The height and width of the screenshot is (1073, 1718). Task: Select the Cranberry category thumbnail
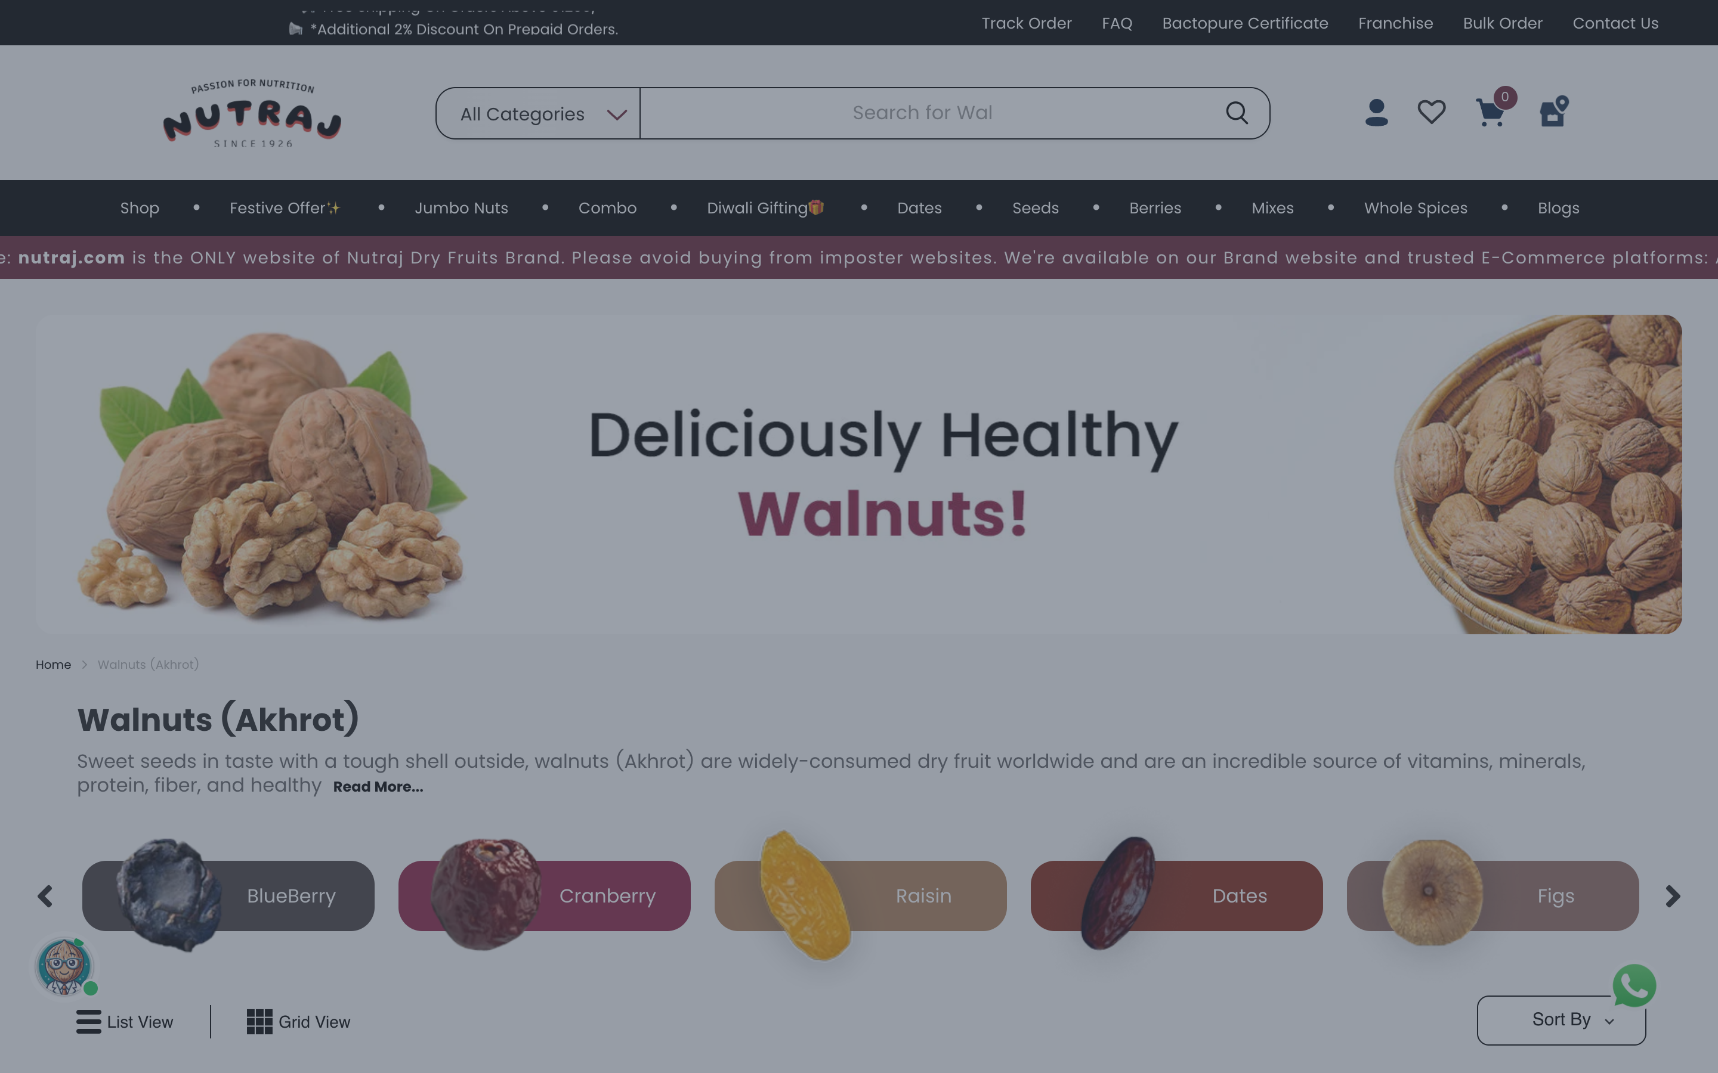(544, 895)
